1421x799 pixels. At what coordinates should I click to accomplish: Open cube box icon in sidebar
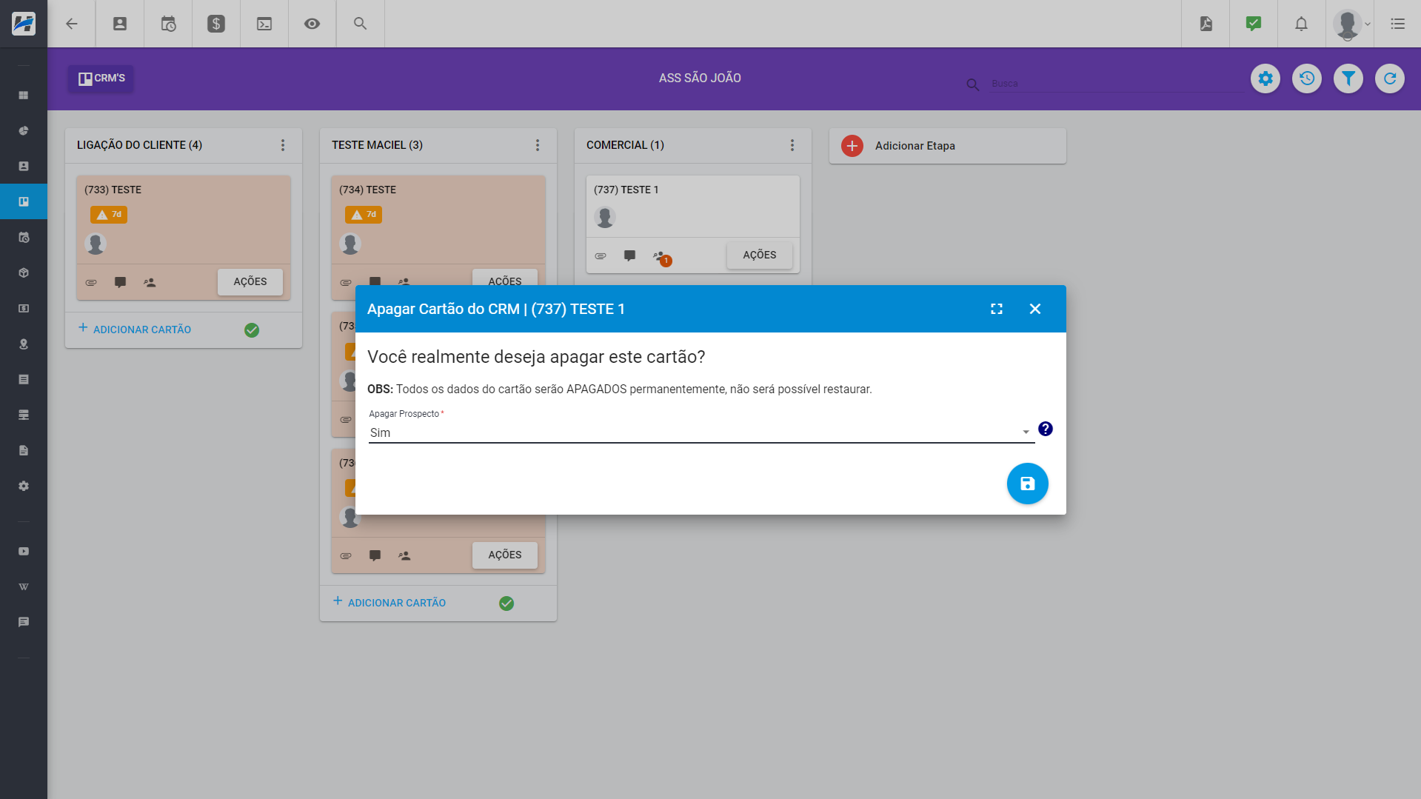(x=24, y=273)
